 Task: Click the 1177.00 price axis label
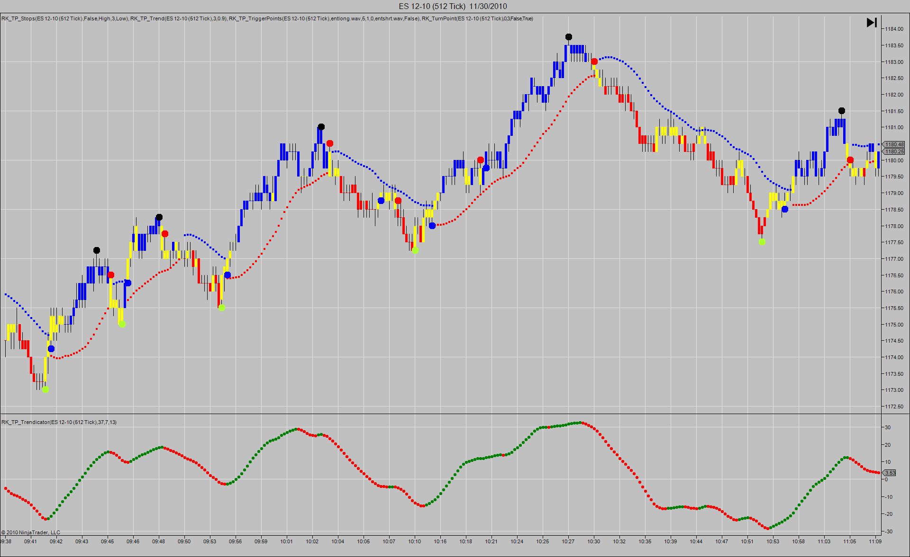click(894, 259)
